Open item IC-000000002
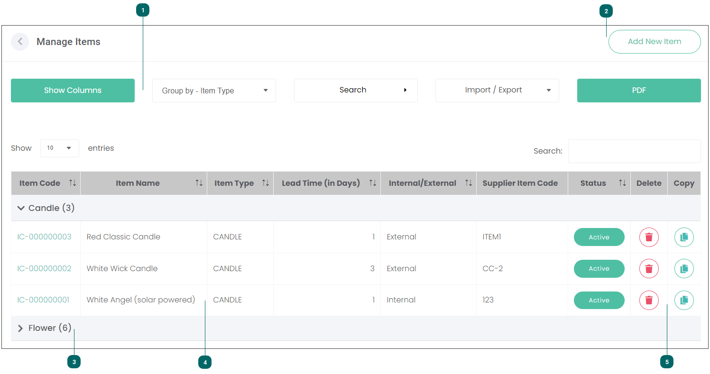 (x=44, y=269)
